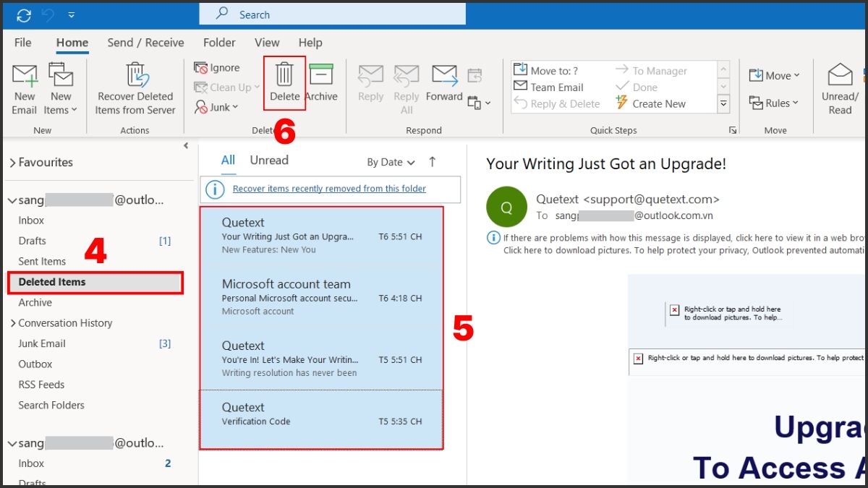This screenshot has height=488, width=868.
Task: Click the Ignore conversation icon
Action: [x=201, y=68]
